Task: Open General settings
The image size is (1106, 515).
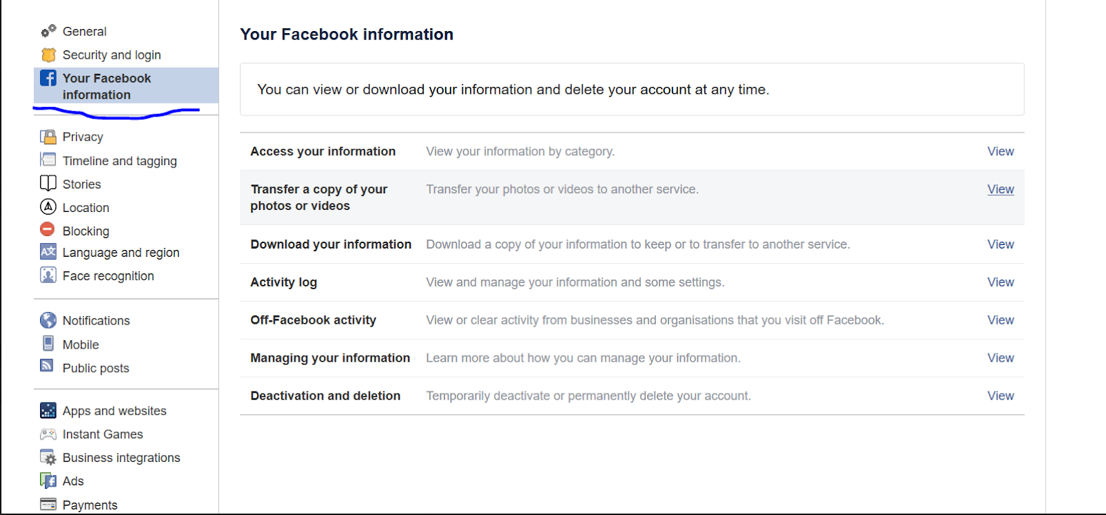Action: (x=84, y=31)
